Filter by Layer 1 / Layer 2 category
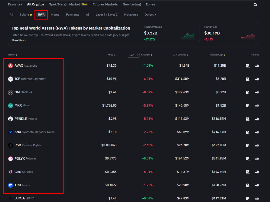 point(106,15)
